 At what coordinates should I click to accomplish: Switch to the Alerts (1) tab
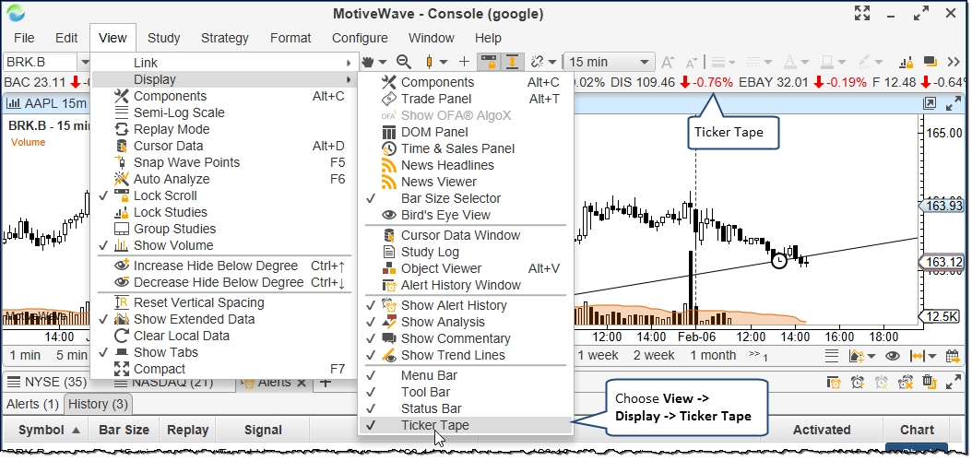point(32,404)
